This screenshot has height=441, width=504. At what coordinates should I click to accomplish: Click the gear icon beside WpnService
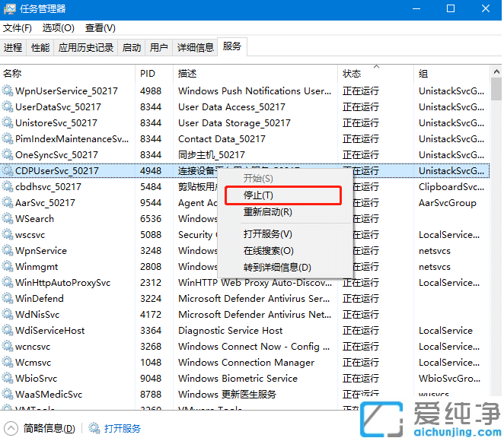8,250
